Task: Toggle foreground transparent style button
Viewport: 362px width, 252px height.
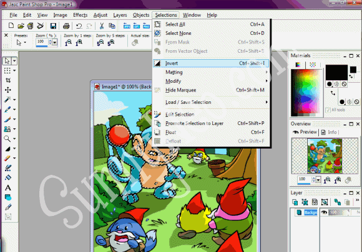Action: (345, 84)
